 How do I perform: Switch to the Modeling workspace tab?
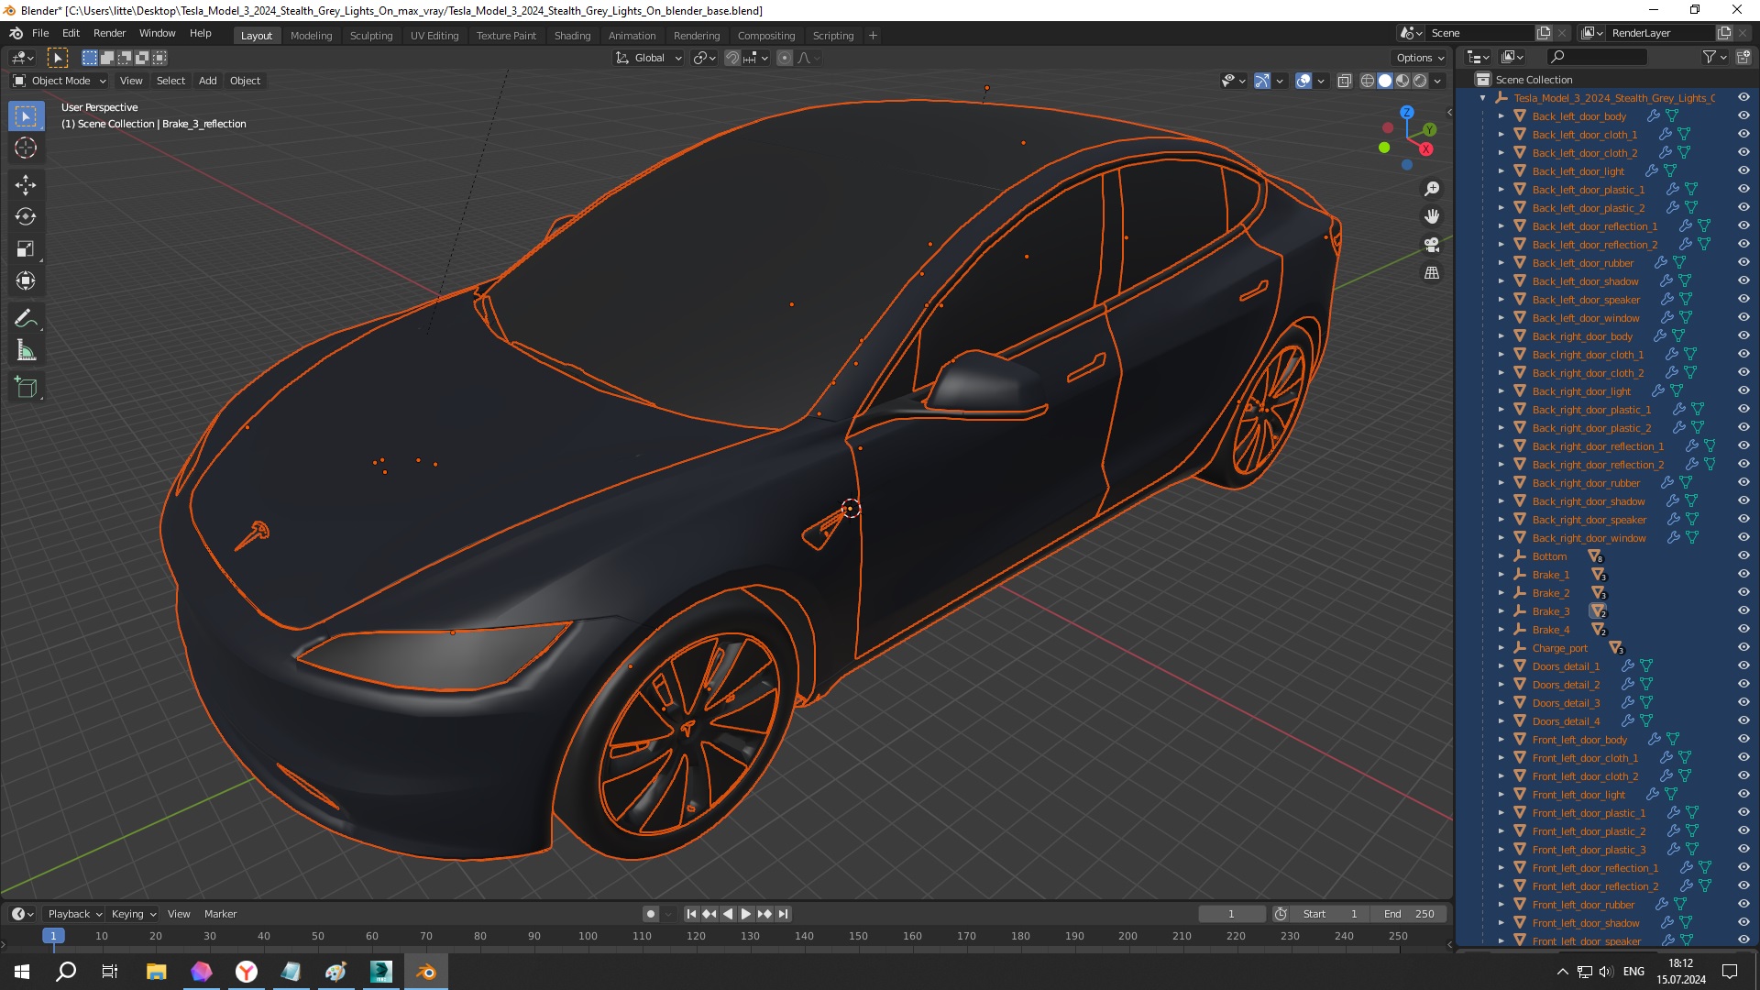311,36
